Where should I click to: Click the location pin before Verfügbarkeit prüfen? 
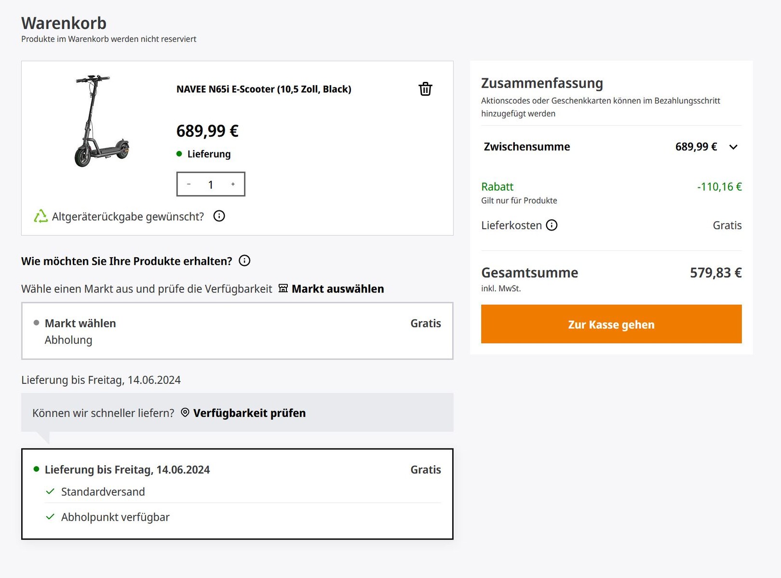click(185, 413)
